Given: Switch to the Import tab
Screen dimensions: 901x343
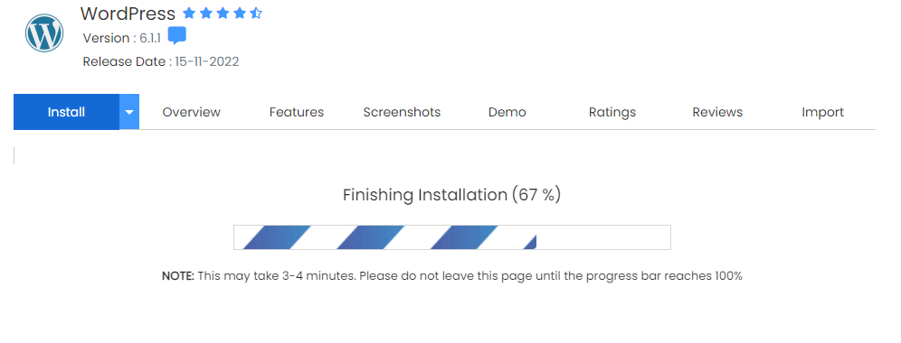Looking at the screenshot, I should (x=822, y=112).
